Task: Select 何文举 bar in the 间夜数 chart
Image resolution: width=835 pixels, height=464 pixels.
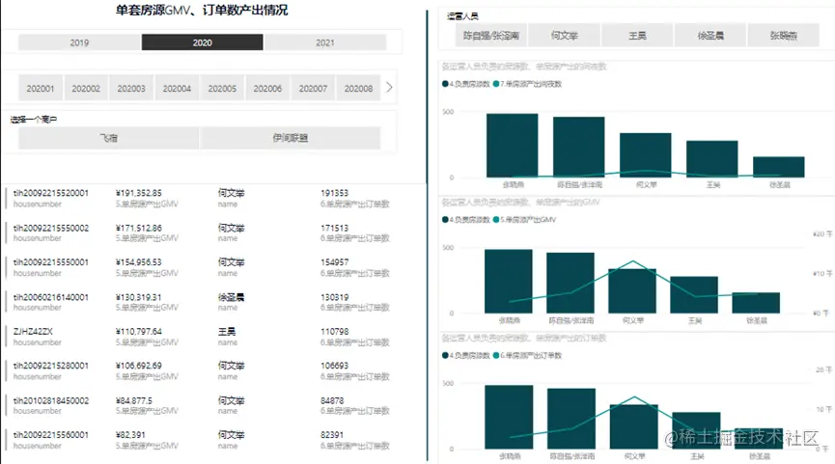Action: click(x=646, y=155)
